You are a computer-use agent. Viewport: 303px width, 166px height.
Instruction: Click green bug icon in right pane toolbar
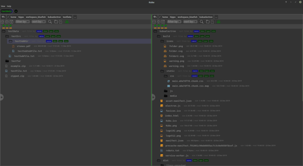point(219,22)
